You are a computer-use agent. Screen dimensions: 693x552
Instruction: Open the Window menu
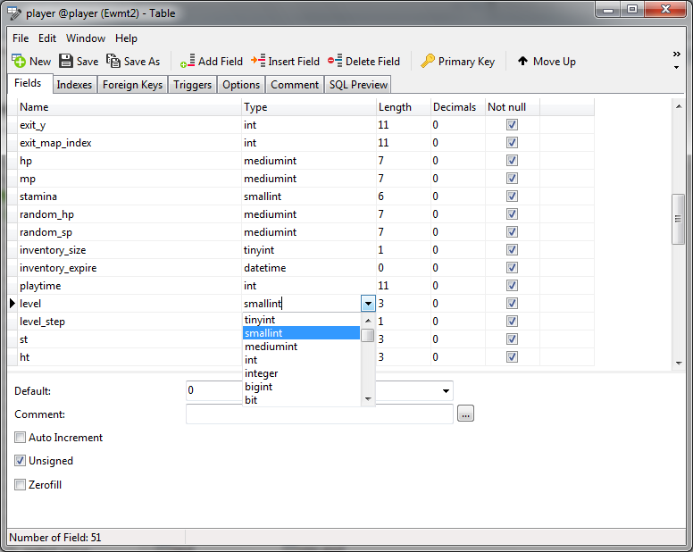pos(86,38)
